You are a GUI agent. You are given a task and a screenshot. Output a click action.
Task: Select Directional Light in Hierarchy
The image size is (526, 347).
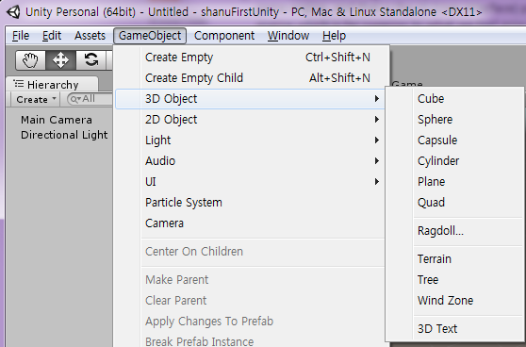[x=64, y=135]
